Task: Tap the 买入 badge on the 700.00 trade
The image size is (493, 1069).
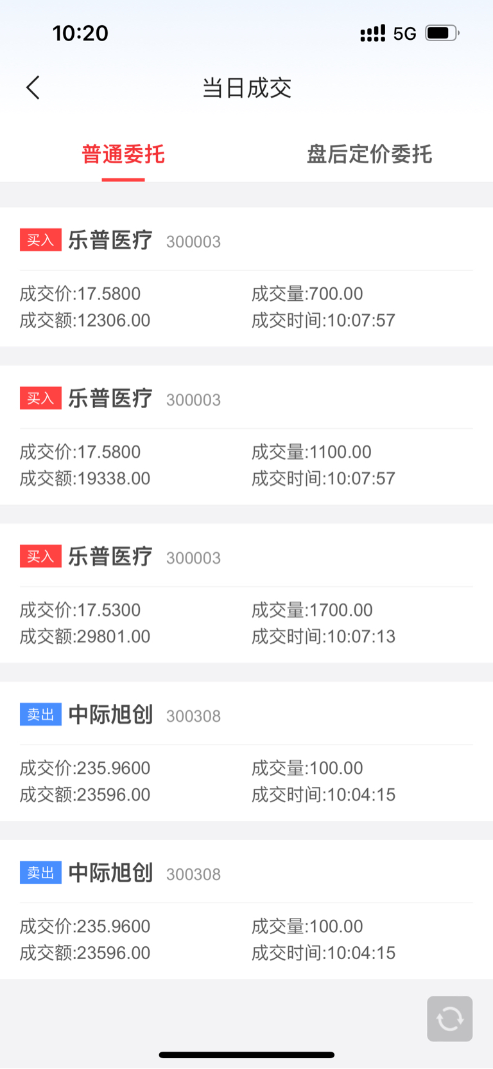Action: [40, 240]
